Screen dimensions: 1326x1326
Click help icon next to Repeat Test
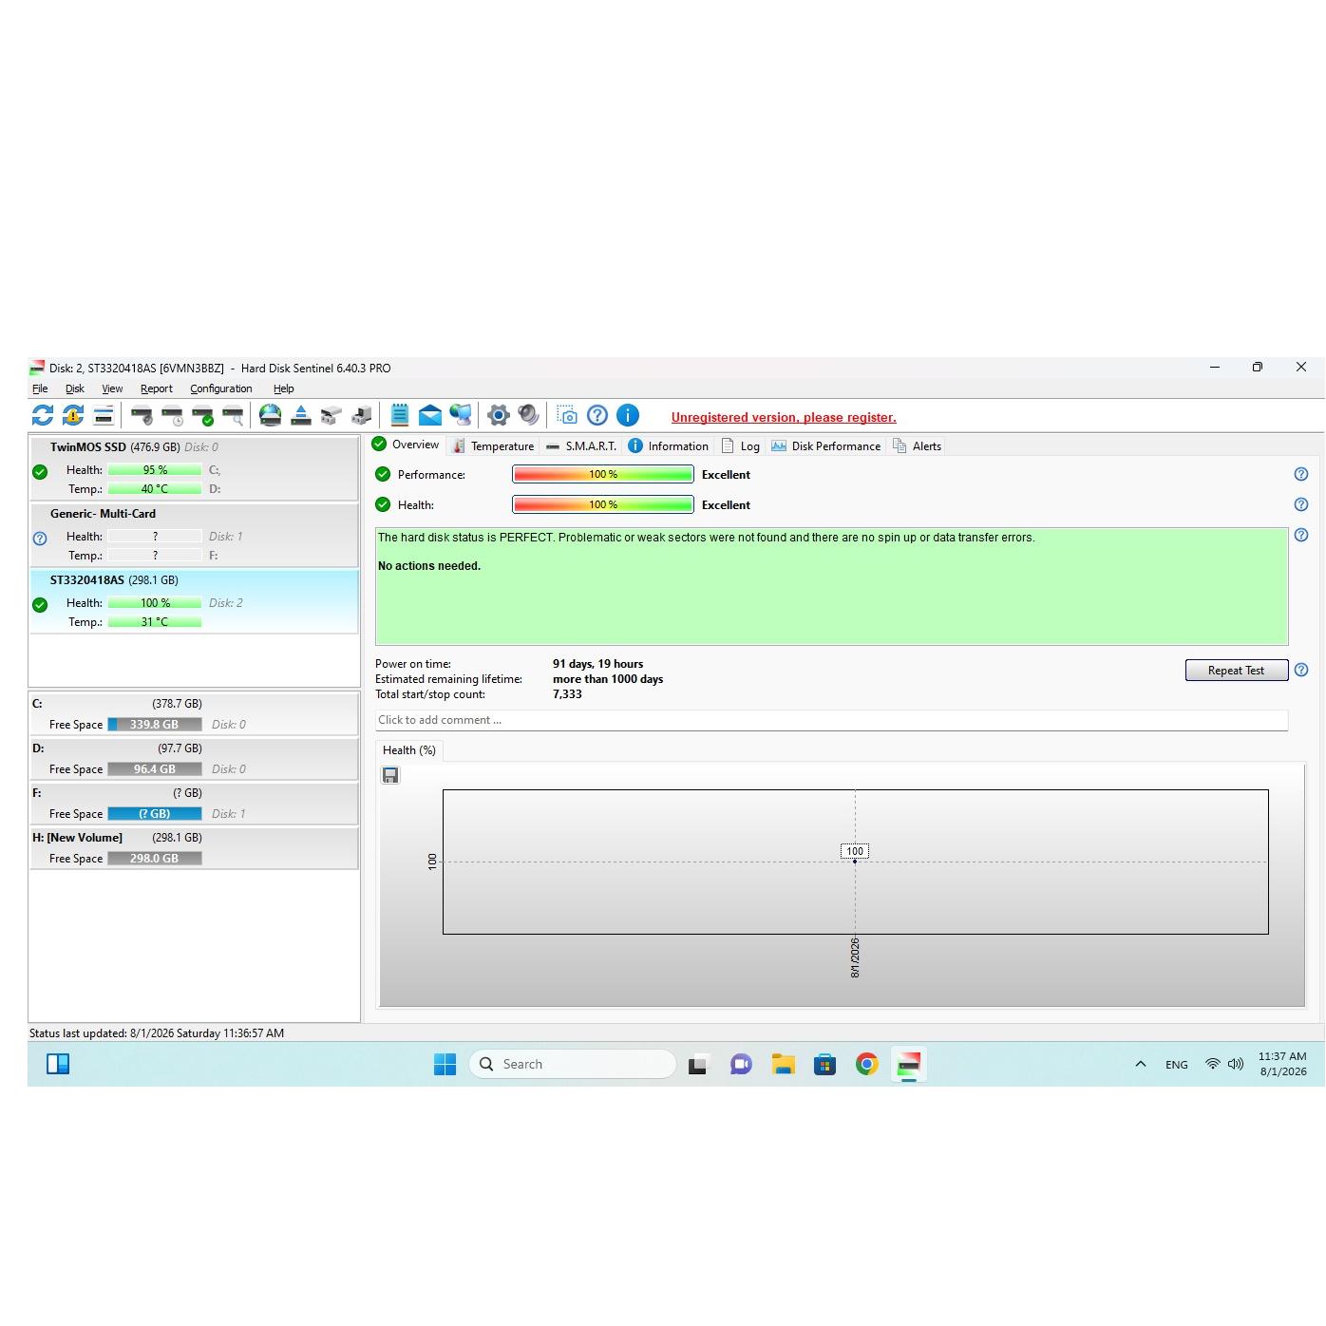point(1301,670)
